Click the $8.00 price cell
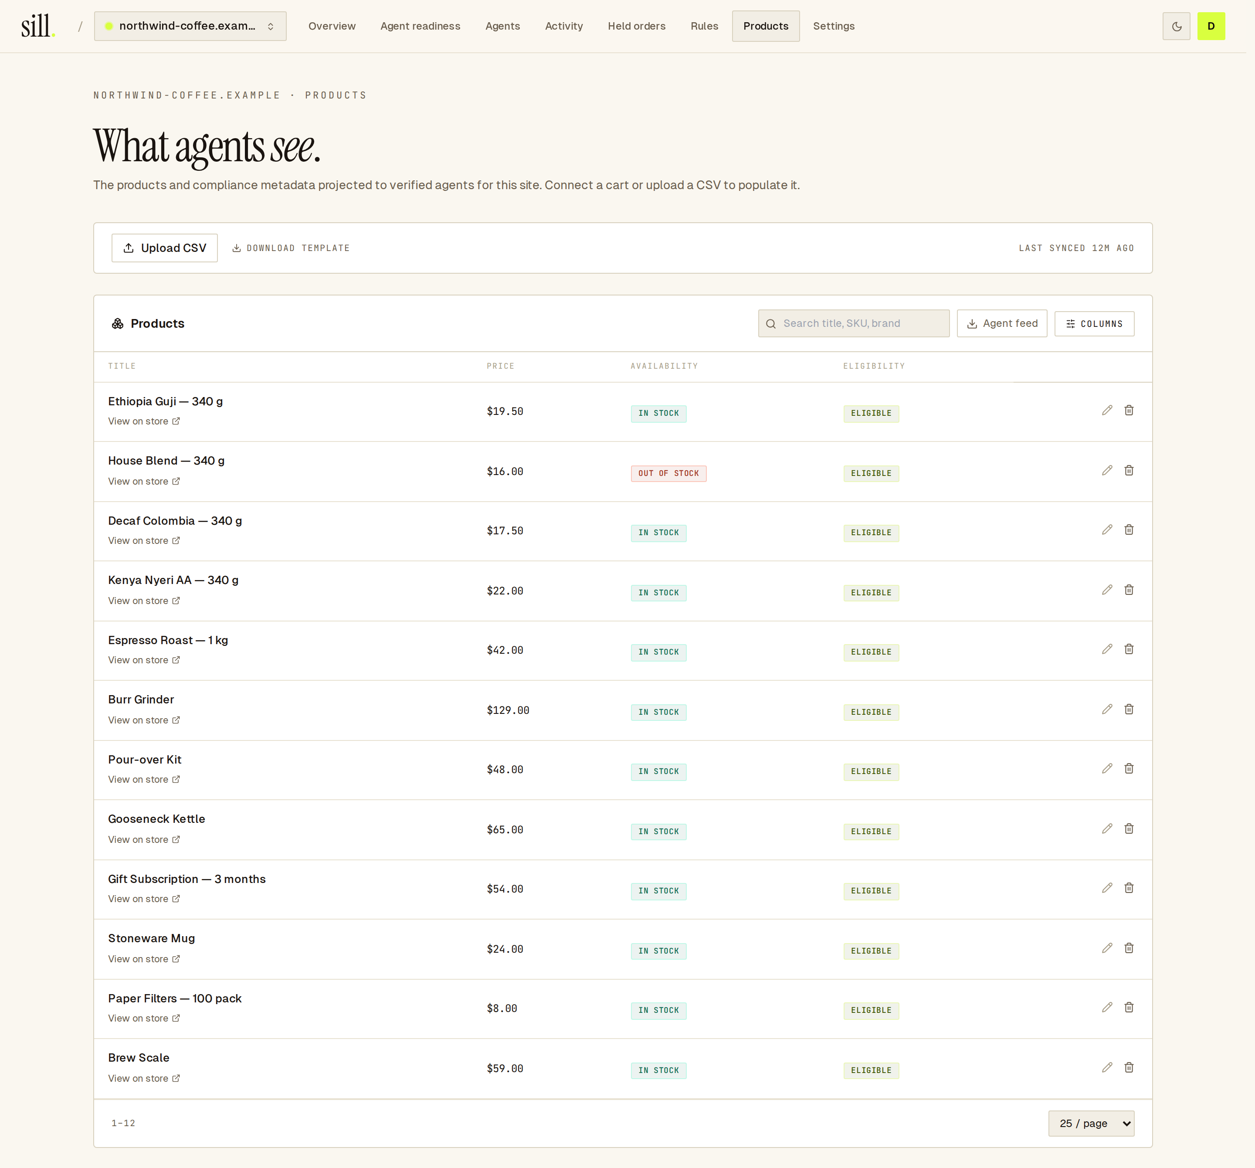 pyautogui.click(x=502, y=1008)
